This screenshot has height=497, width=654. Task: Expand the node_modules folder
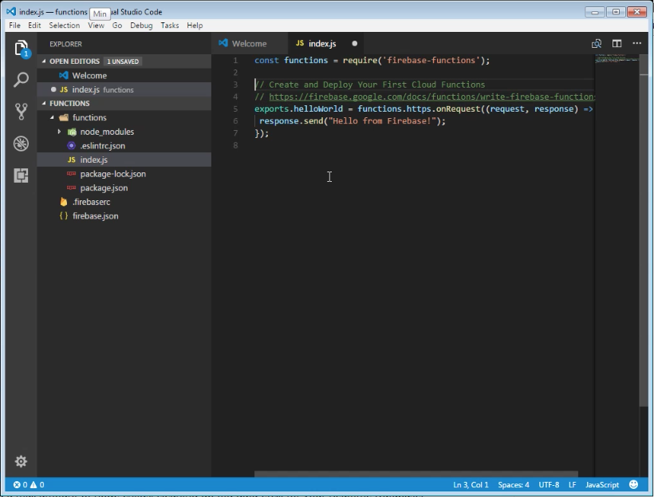pyautogui.click(x=59, y=132)
